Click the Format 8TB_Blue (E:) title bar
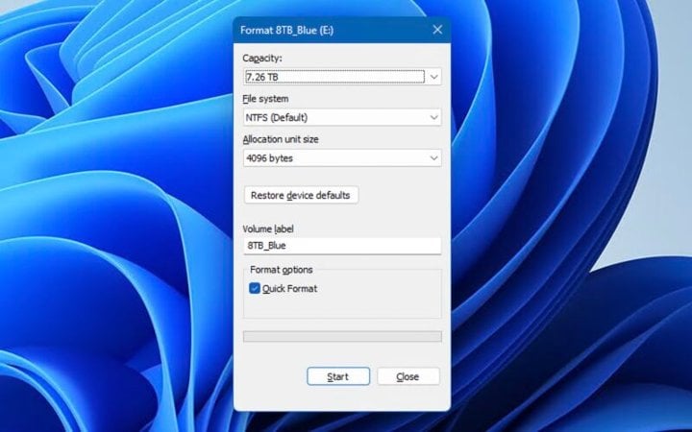692x432 pixels. tap(286, 30)
